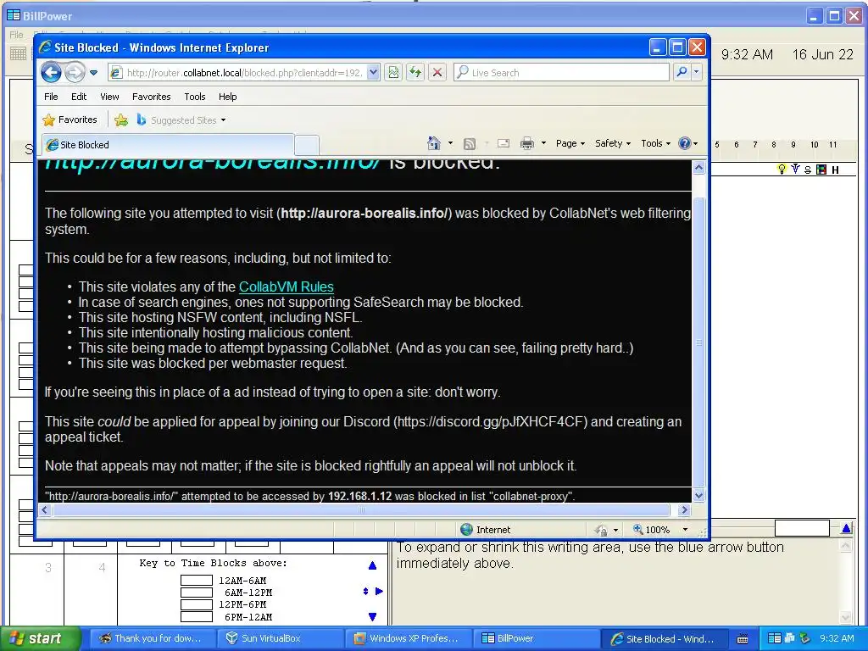Open the Help menu
This screenshot has height=651, width=868.
point(227,97)
